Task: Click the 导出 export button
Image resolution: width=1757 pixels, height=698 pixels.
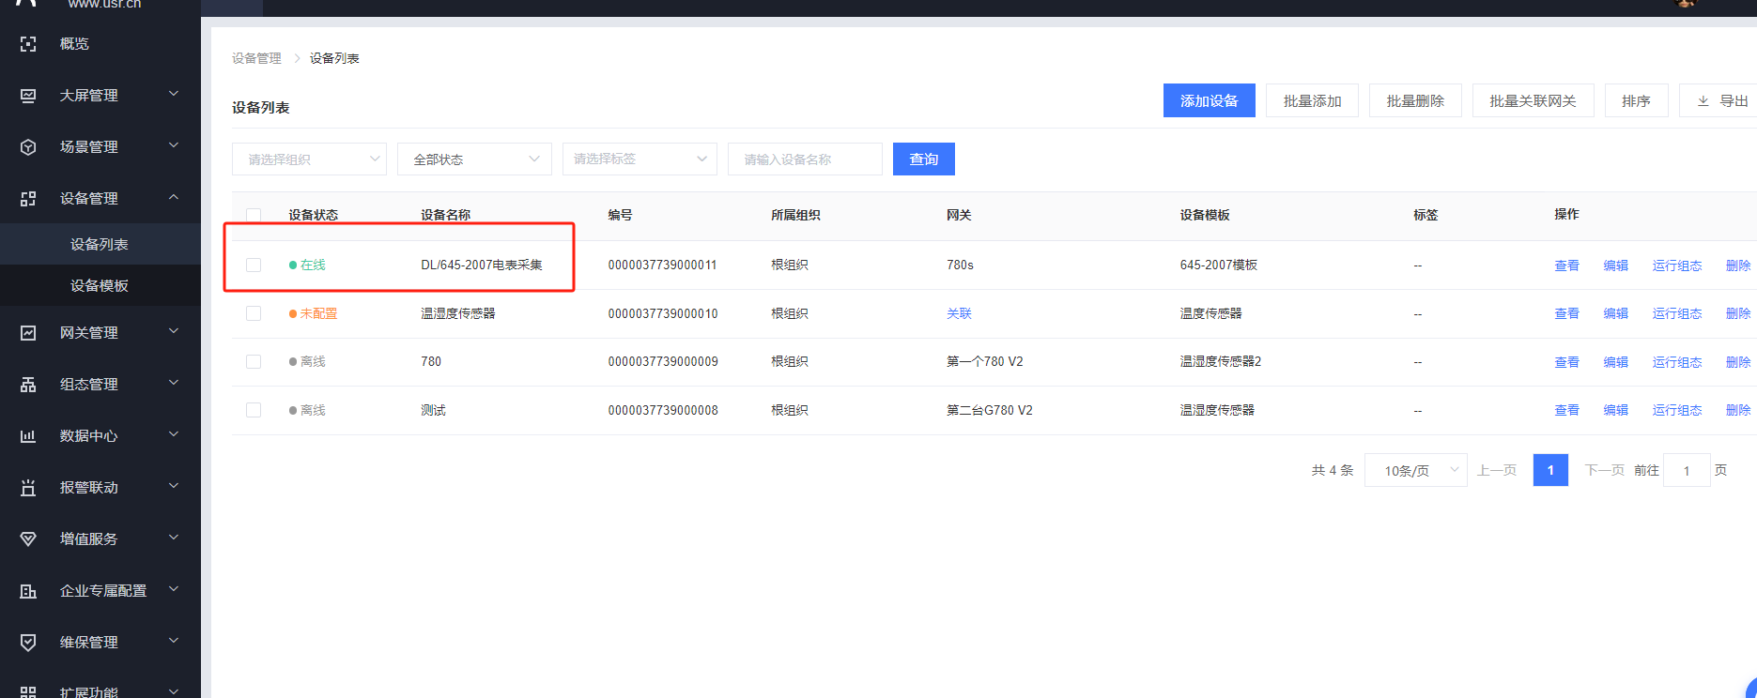Action: pos(1723,101)
